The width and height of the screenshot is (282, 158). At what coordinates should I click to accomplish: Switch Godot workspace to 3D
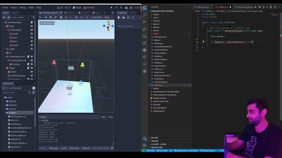pyautogui.click(x=67, y=7)
